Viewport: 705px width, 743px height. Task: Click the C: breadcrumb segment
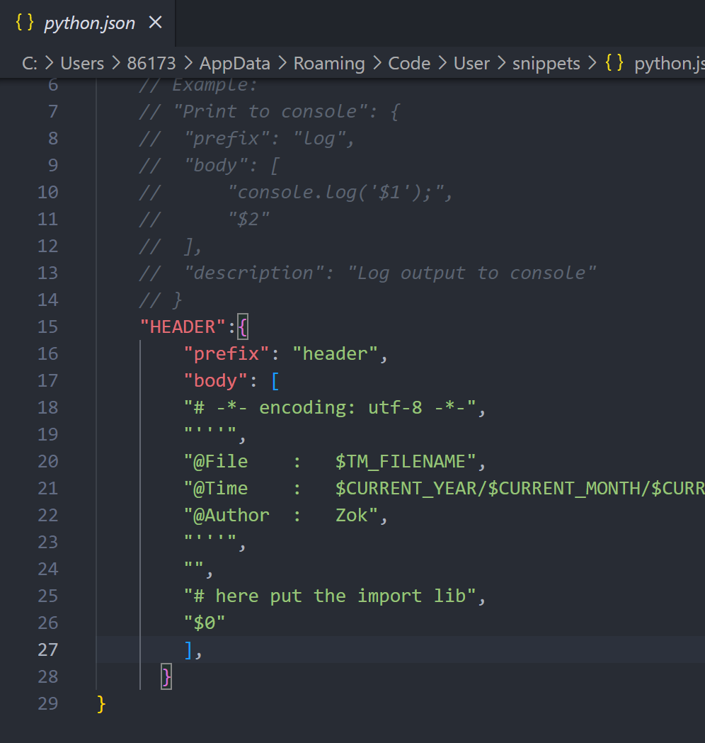[x=29, y=64]
